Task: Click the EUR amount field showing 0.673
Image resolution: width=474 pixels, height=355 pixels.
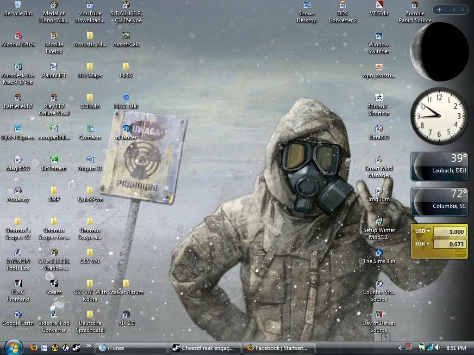Action: click(449, 244)
